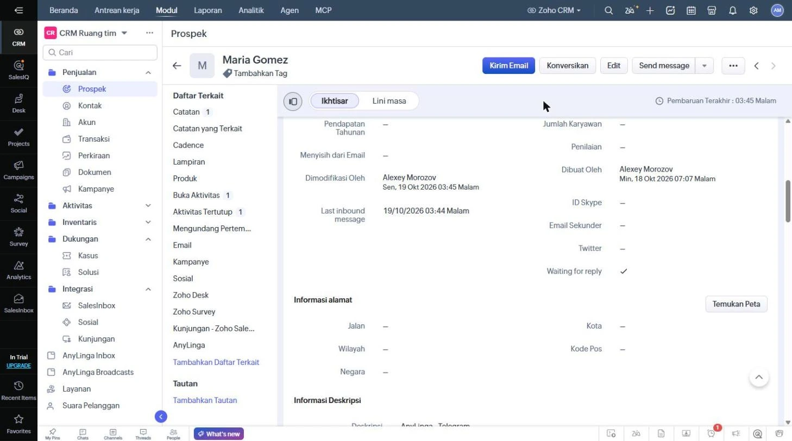Viewport: 792px width, 441px height.
Task: Click the Kirim Email button
Action: (x=509, y=66)
